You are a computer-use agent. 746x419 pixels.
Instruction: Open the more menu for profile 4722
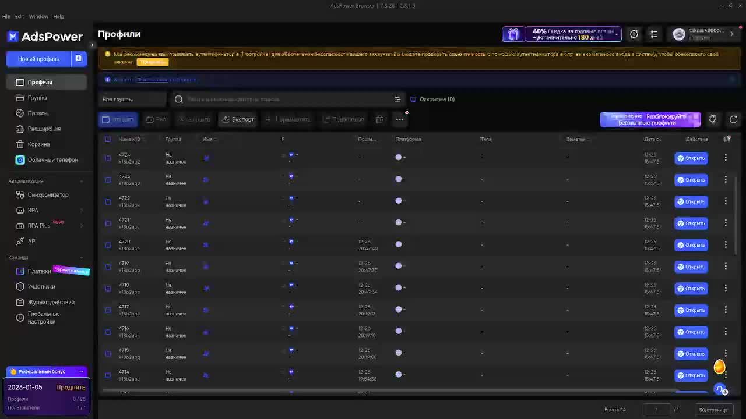pyautogui.click(x=726, y=201)
